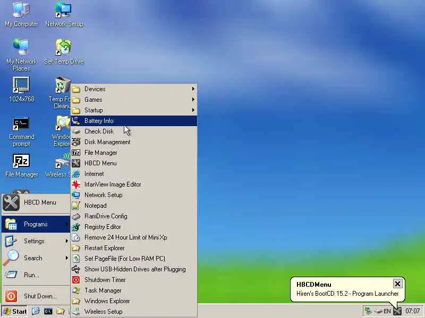Click folder quick launch icon on taskbar
The width and height of the screenshot is (425, 318).
[60, 311]
